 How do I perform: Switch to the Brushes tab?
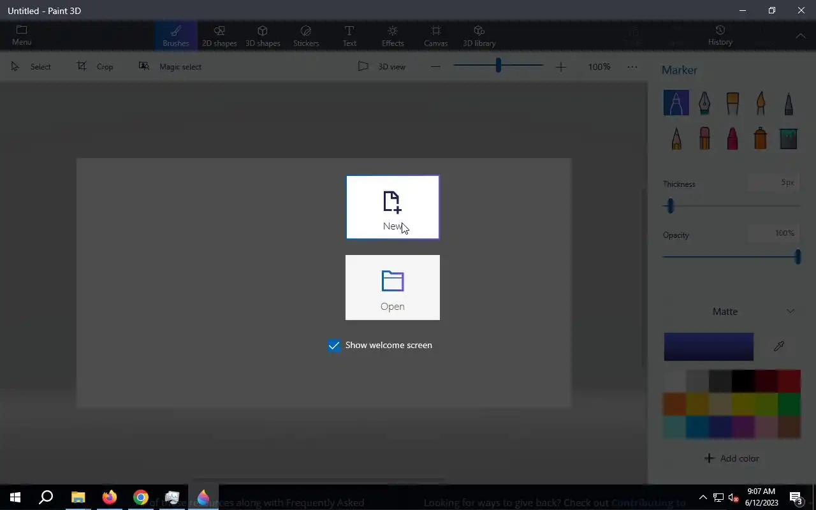pyautogui.click(x=176, y=36)
